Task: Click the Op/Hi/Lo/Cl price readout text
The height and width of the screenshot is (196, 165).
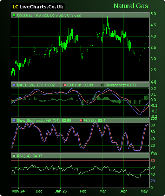Action: click(x=49, y=15)
